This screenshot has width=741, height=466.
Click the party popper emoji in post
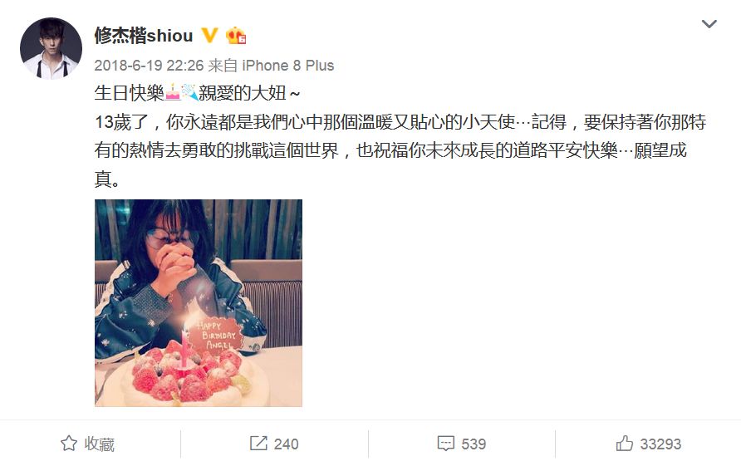click(x=189, y=92)
